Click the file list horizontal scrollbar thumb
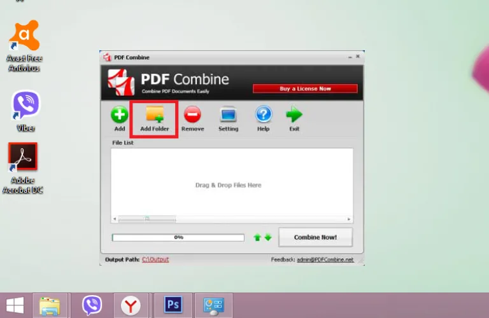This screenshot has height=318, width=489. click(147, 219)
